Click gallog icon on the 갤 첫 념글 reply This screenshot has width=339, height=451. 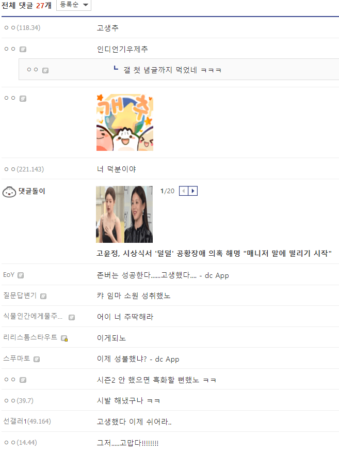(45, 70)
